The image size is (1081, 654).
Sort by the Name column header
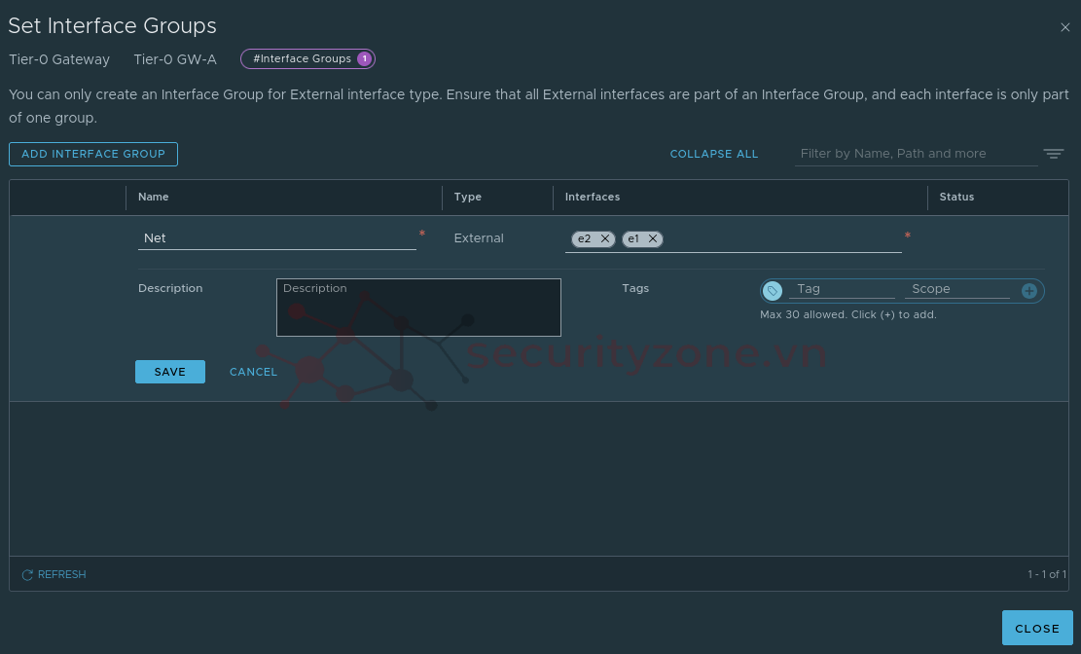point(154,197)
